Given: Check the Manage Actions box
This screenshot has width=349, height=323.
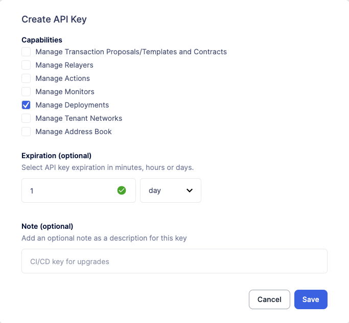Looking at the screenshot, I should [x=26, y=78].
